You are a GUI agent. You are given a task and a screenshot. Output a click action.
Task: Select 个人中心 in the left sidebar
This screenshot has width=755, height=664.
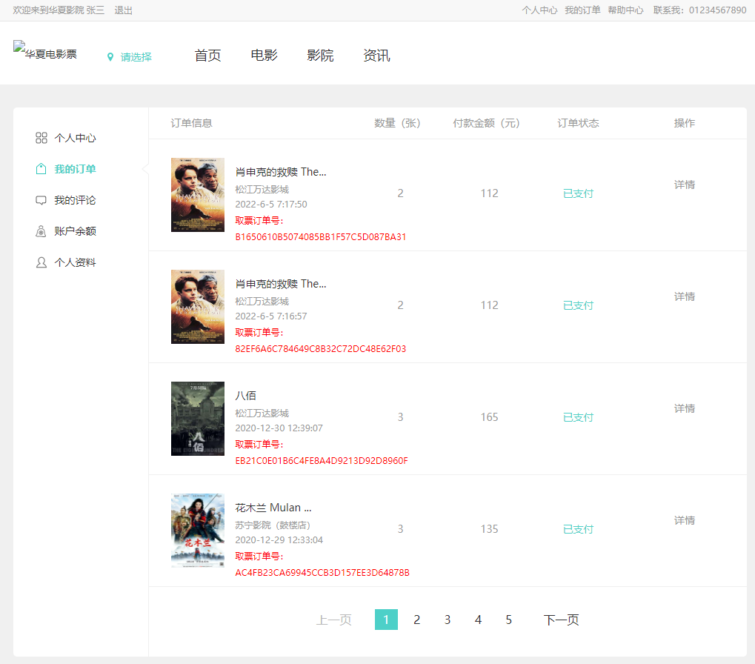[75, 138]
